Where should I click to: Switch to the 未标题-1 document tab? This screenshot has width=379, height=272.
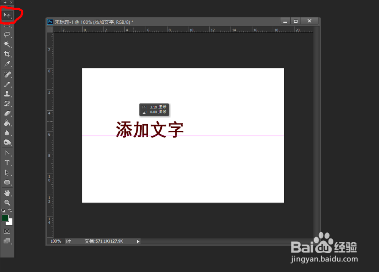click(x=91, y=22)
